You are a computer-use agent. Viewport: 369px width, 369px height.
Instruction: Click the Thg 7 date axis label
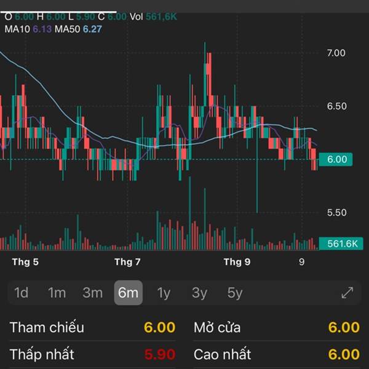pyautogui.click(x=127, y=262)
